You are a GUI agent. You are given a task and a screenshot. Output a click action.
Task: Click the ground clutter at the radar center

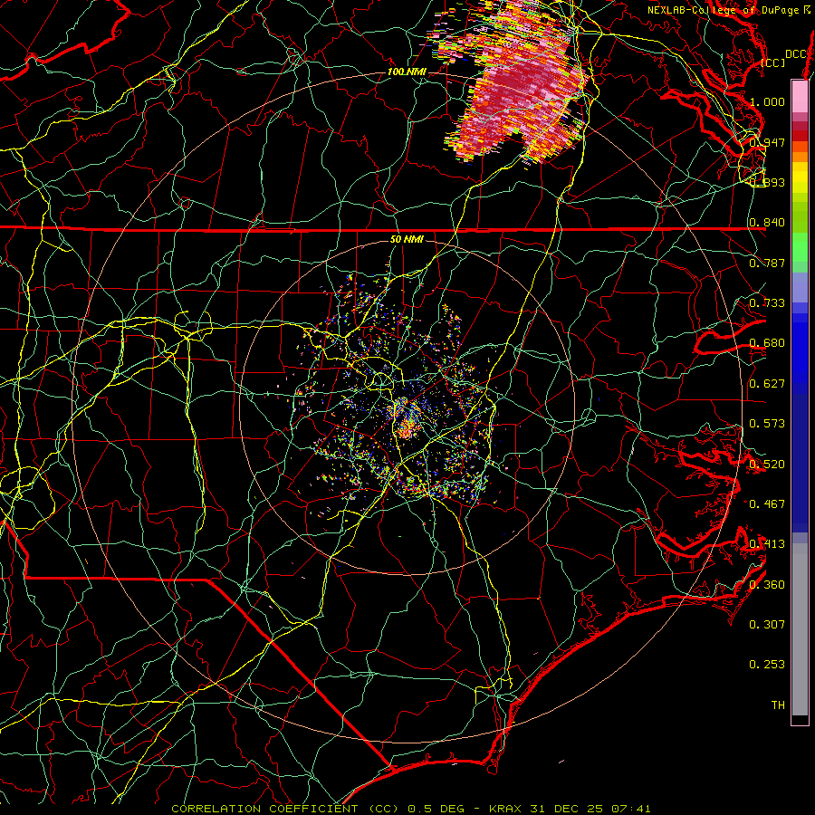[x=407, y=418]
